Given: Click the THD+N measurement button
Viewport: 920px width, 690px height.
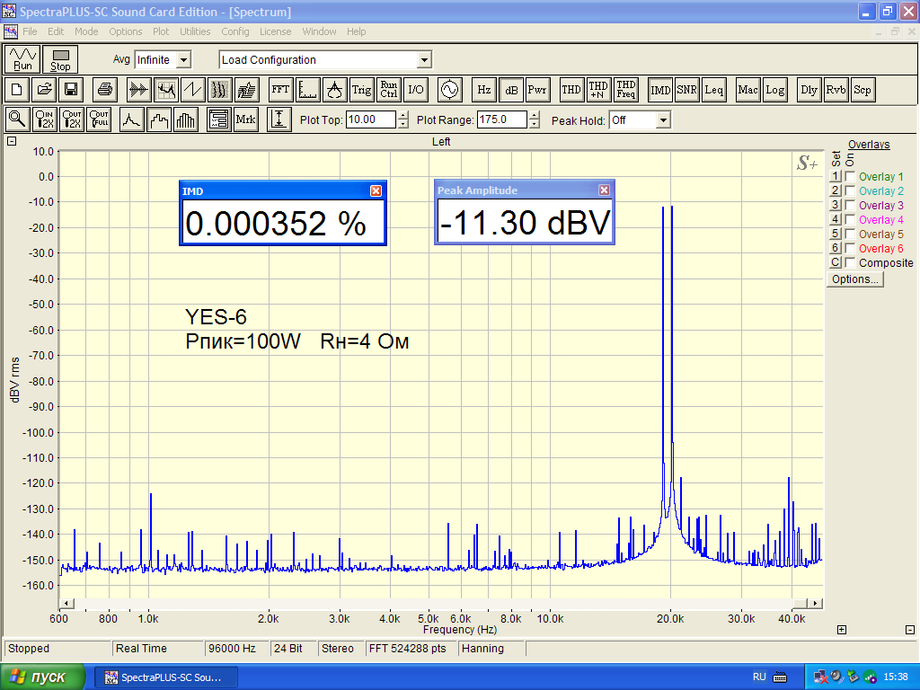Looking at the screenshot, I should [598, 90].
